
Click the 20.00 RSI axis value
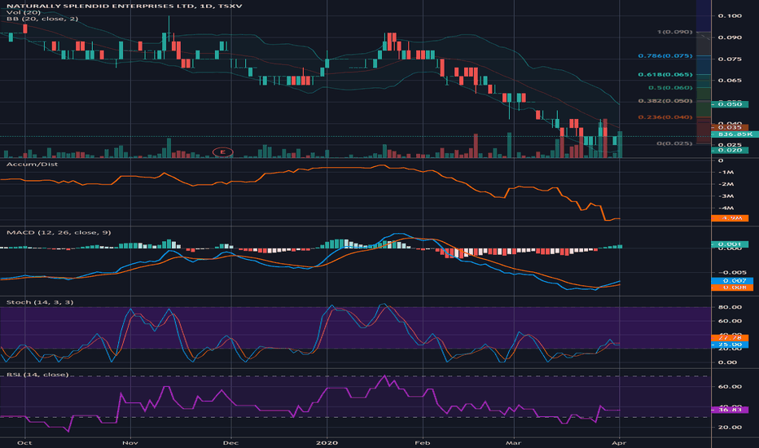tap(730, 427)
